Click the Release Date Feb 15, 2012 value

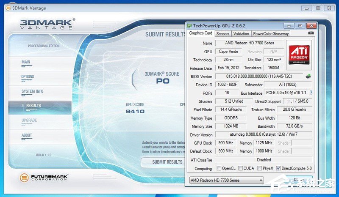coord(228,68)
